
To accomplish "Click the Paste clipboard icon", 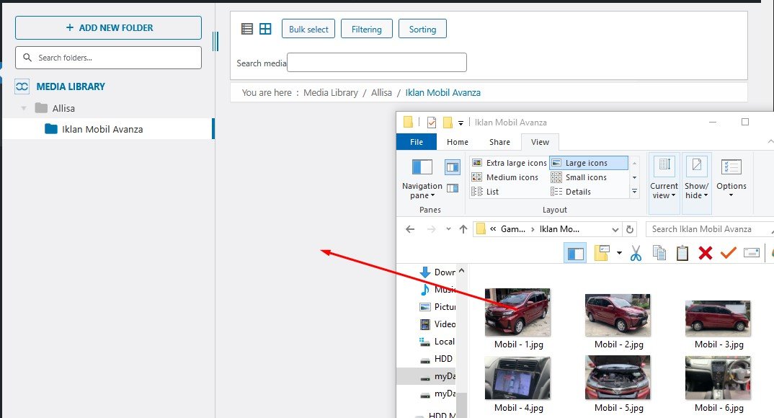I will tap(682, 253).
